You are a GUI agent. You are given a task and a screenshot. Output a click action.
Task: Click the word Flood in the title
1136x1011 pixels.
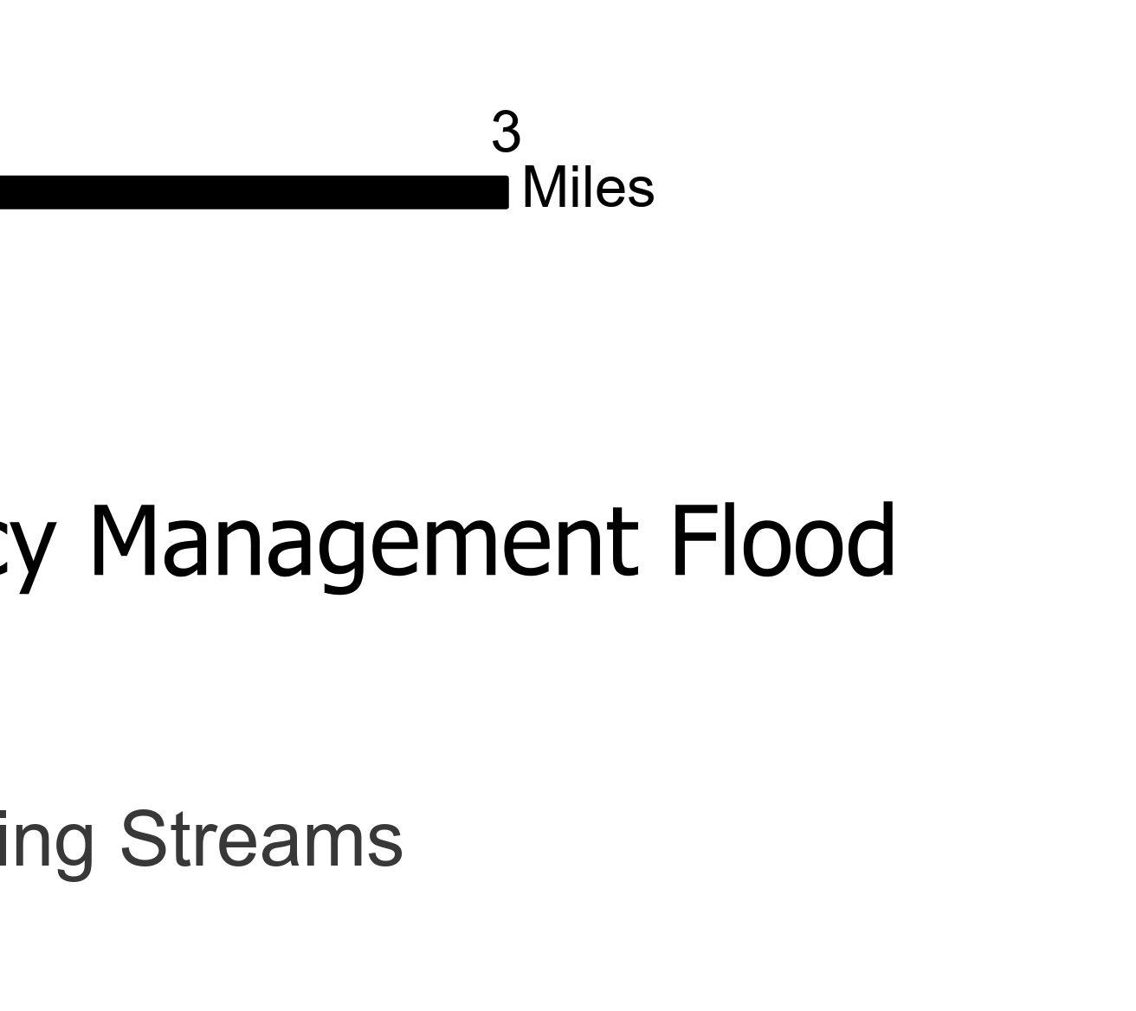click(783, 541)
